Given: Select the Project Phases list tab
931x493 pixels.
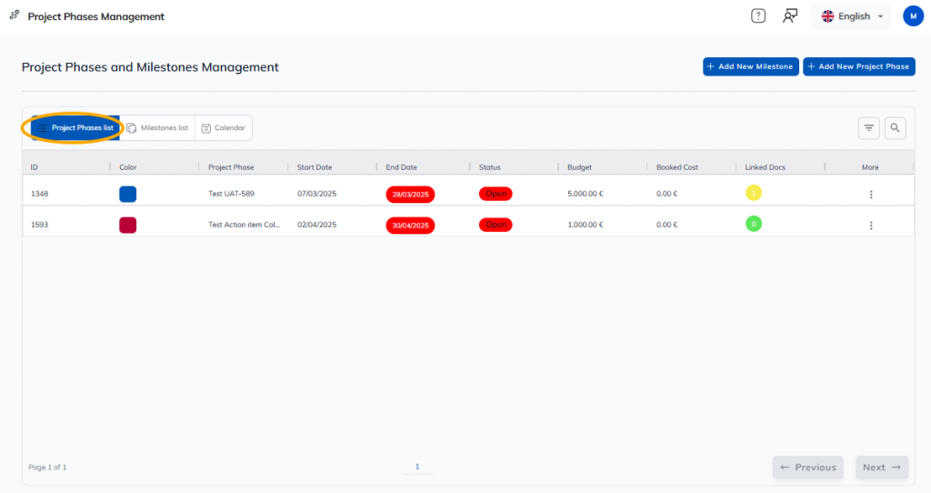Looking at the screenshot, I should pos(75,128).
